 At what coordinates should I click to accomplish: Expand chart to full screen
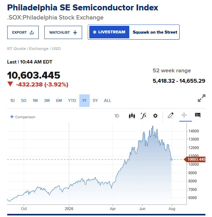[x=202, y=98]
